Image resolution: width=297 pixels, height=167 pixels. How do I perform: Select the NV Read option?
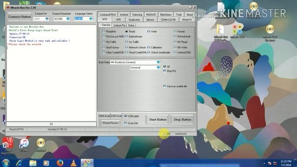pos(175,42)
